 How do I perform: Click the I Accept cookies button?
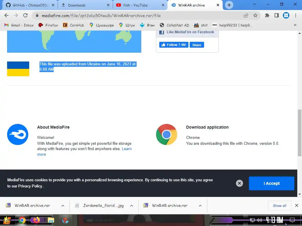(x=272, y=183)
